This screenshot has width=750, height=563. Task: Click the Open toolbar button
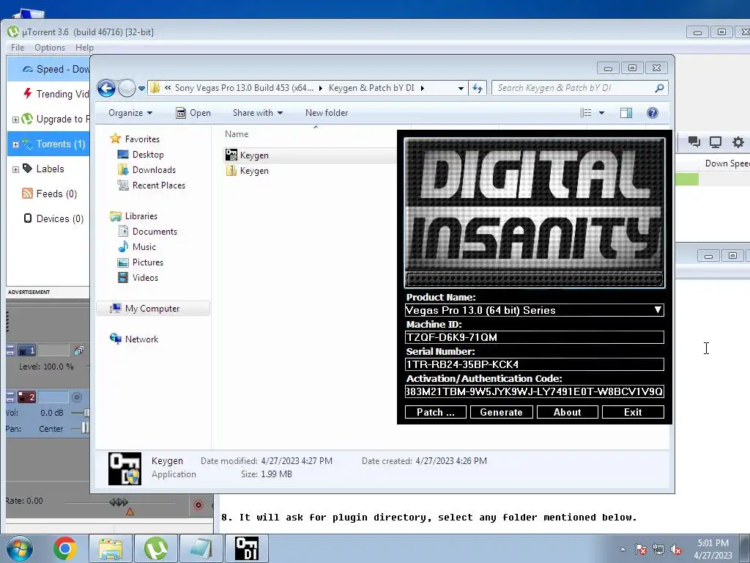(x=193, y=113)
